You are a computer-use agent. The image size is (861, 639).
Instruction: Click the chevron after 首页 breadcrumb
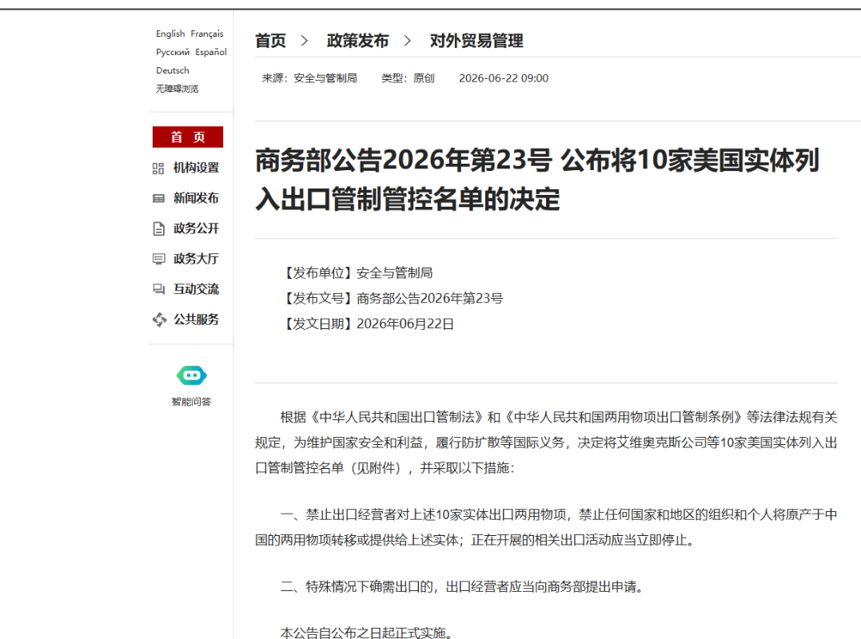pyautogui.click(x=305, y=41)
